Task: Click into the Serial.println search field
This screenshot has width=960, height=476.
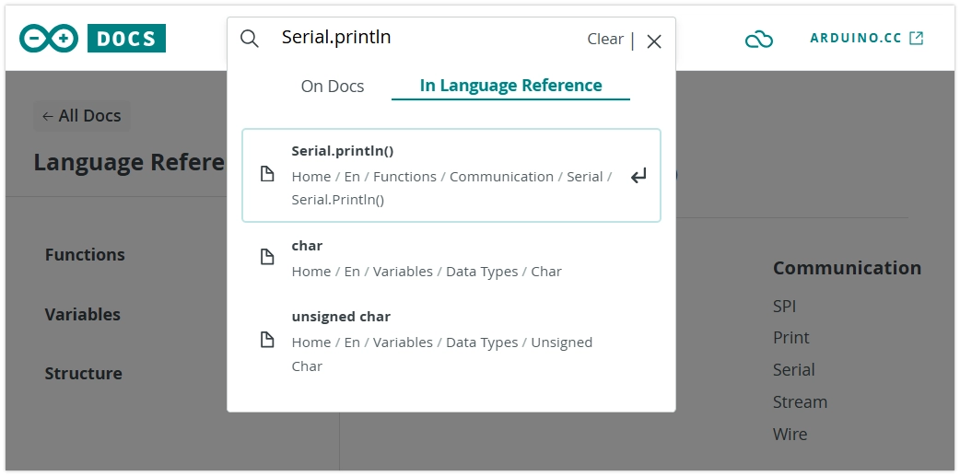Action: [424, 39]
